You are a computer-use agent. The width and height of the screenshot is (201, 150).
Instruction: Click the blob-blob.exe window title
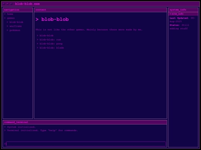pyautogui.click(x=27, y=4)
